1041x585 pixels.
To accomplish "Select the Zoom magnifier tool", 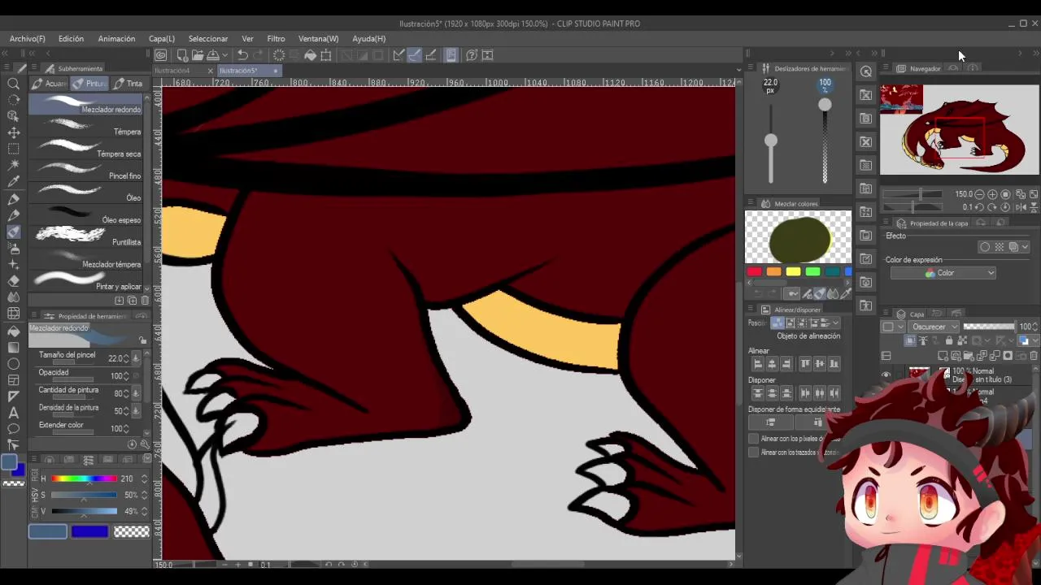I will pyautogui.click(x=13, y=84).
